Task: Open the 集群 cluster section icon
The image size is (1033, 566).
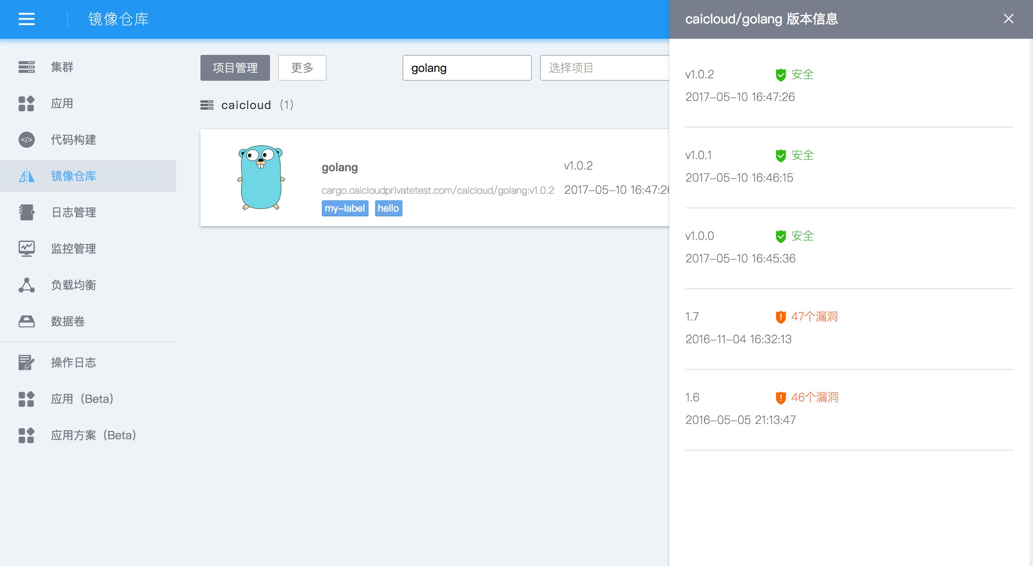Action: point(27,67)
